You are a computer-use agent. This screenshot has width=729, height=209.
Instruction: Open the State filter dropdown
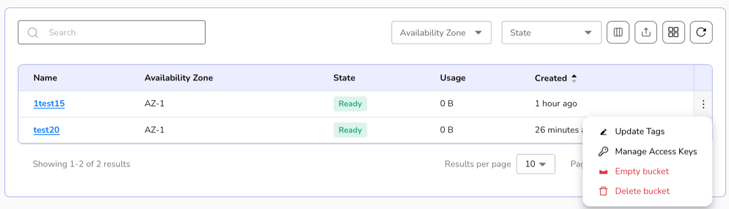551,33
